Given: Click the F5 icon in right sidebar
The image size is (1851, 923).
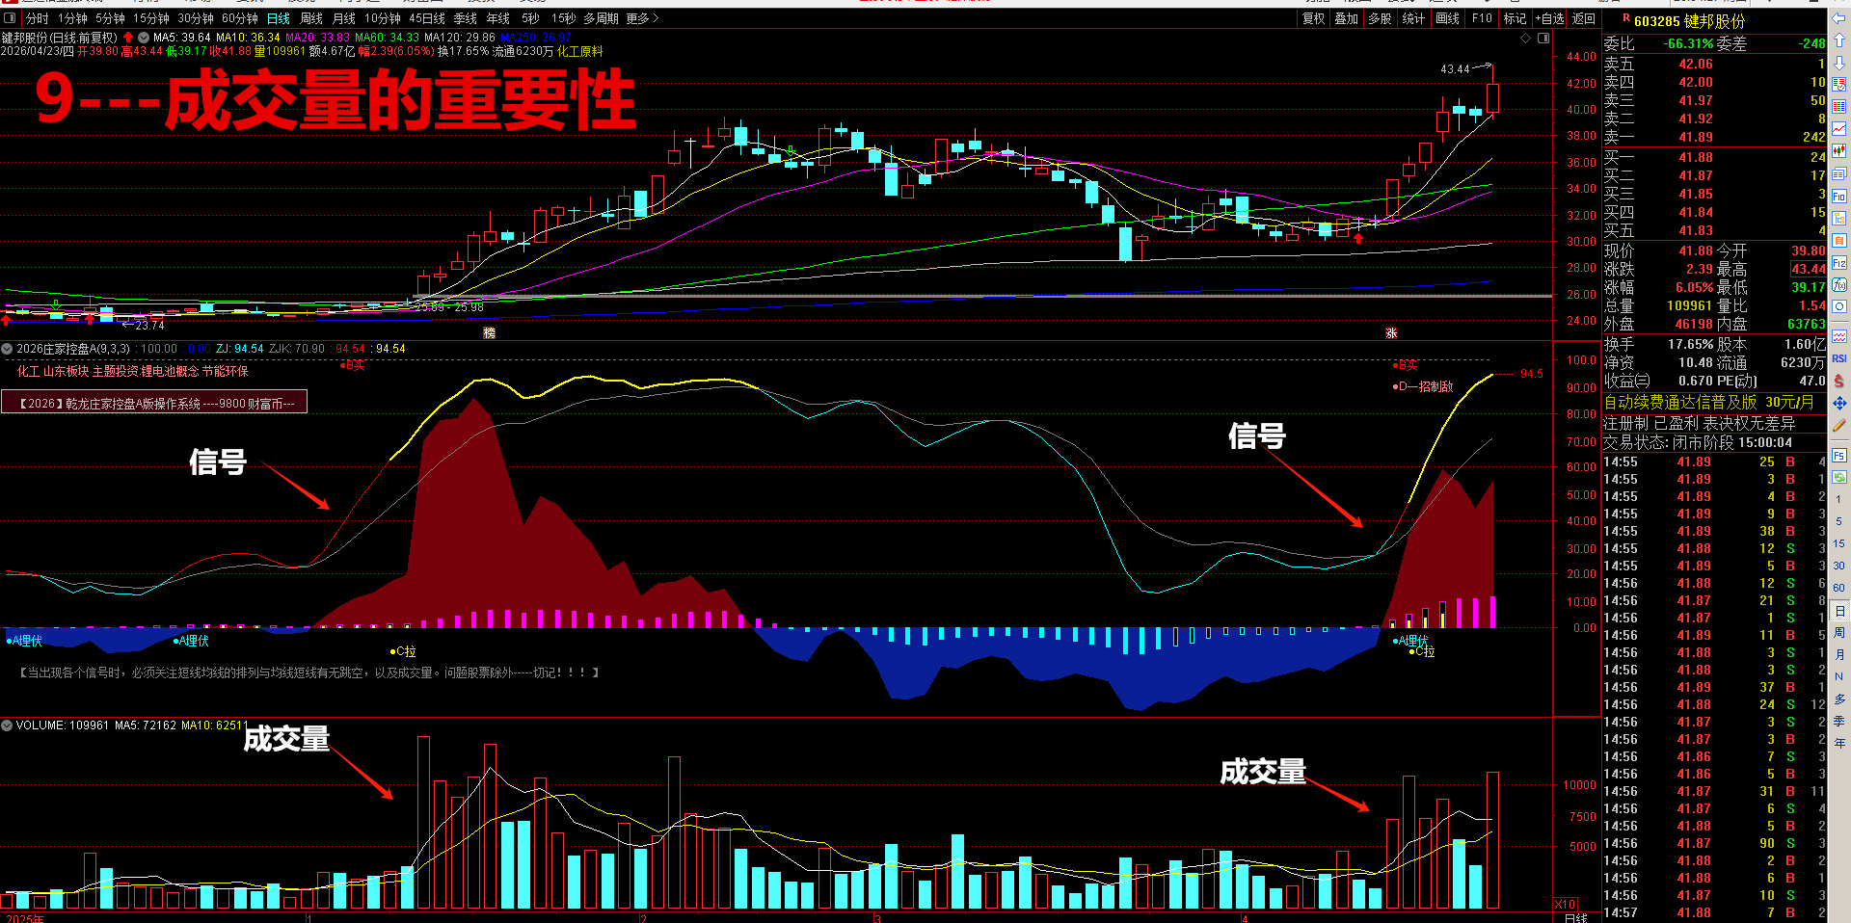Looking at the screenshot, I should tap(1839, 455).
